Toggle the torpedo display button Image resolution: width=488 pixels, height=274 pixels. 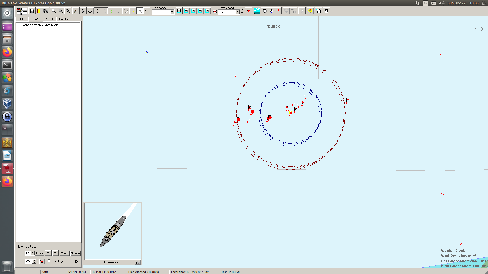(x=104, y=11)
